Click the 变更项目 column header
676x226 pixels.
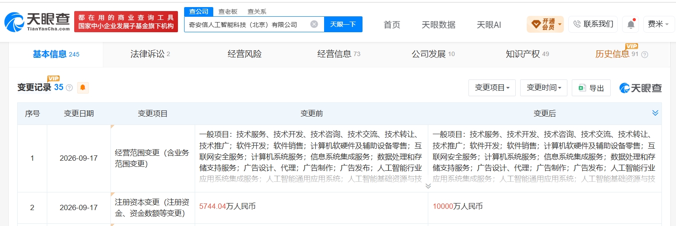153,114
